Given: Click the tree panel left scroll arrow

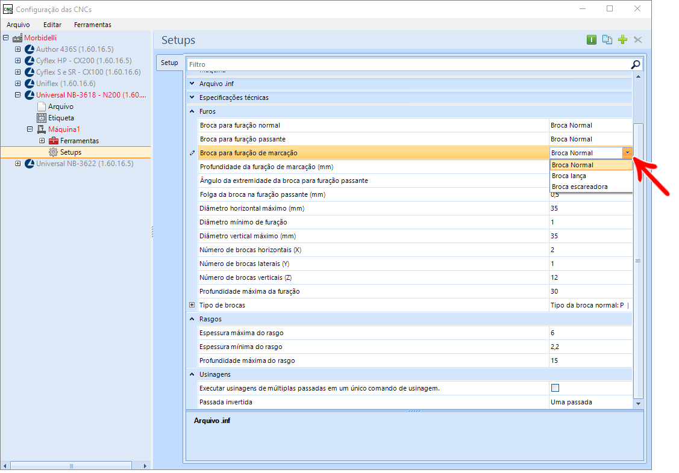Looking at the screenshot, I should pos(5,466).
